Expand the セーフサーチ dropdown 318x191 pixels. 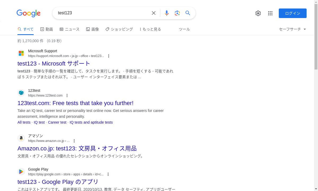click(293, 29)
